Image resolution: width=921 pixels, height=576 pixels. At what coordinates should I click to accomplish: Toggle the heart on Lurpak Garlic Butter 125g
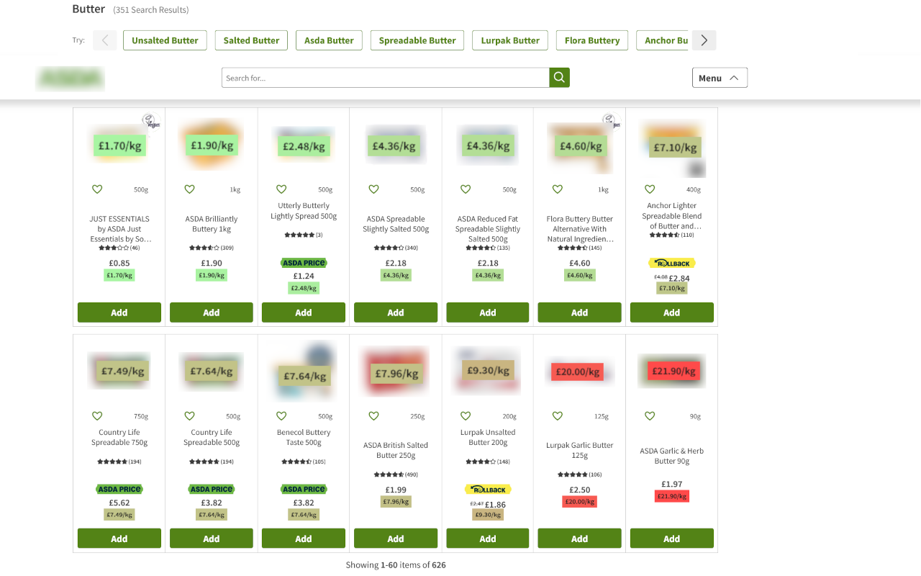[x=558, y=415]
